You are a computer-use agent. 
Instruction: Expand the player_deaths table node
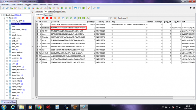tap(7, 67)
